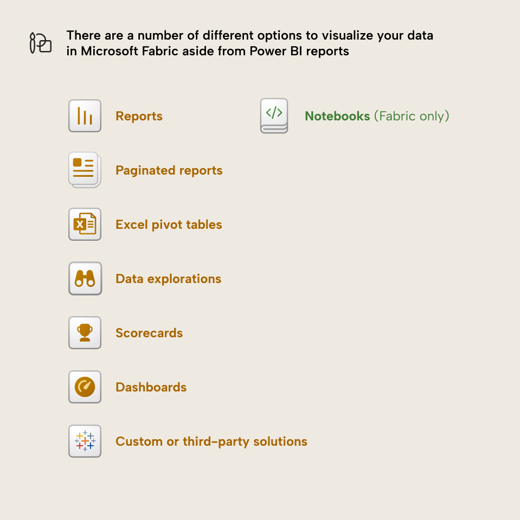Click the Paginated reports document icon

(85, 170)
